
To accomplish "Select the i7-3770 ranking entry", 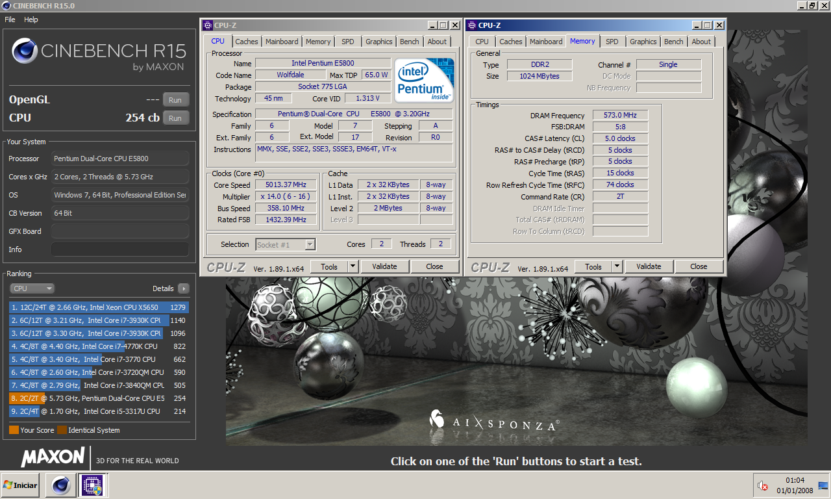I will (99, 359).
